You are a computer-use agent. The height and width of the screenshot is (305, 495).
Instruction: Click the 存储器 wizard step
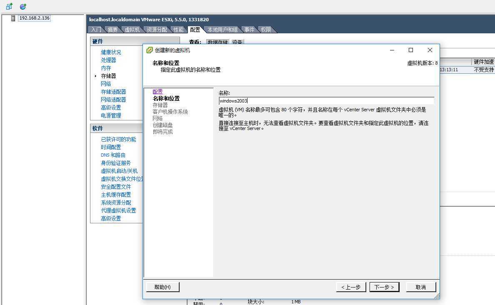pyautogui.click(x=160, y=105)
